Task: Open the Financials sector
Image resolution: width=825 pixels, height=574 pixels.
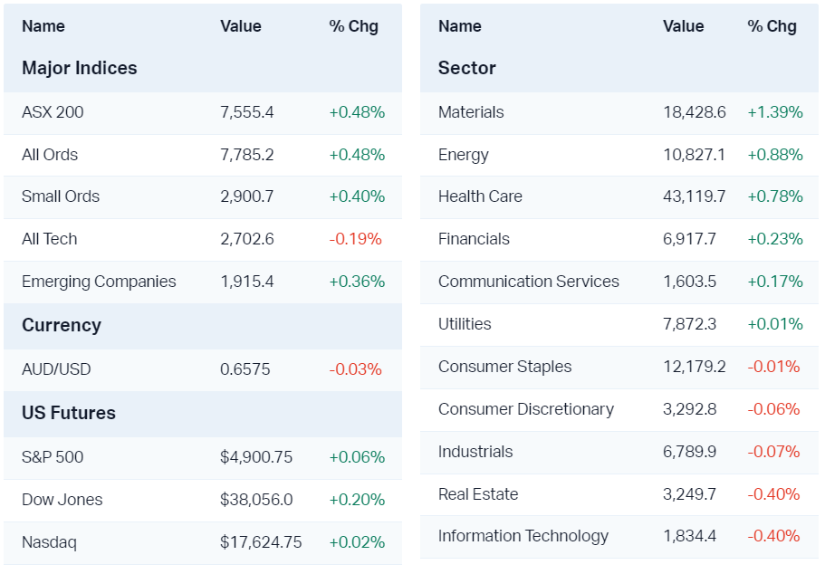Action: 474,239
